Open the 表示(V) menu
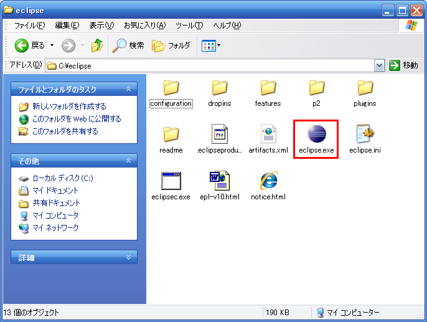The image size is (427, 322). pos(101,26)
